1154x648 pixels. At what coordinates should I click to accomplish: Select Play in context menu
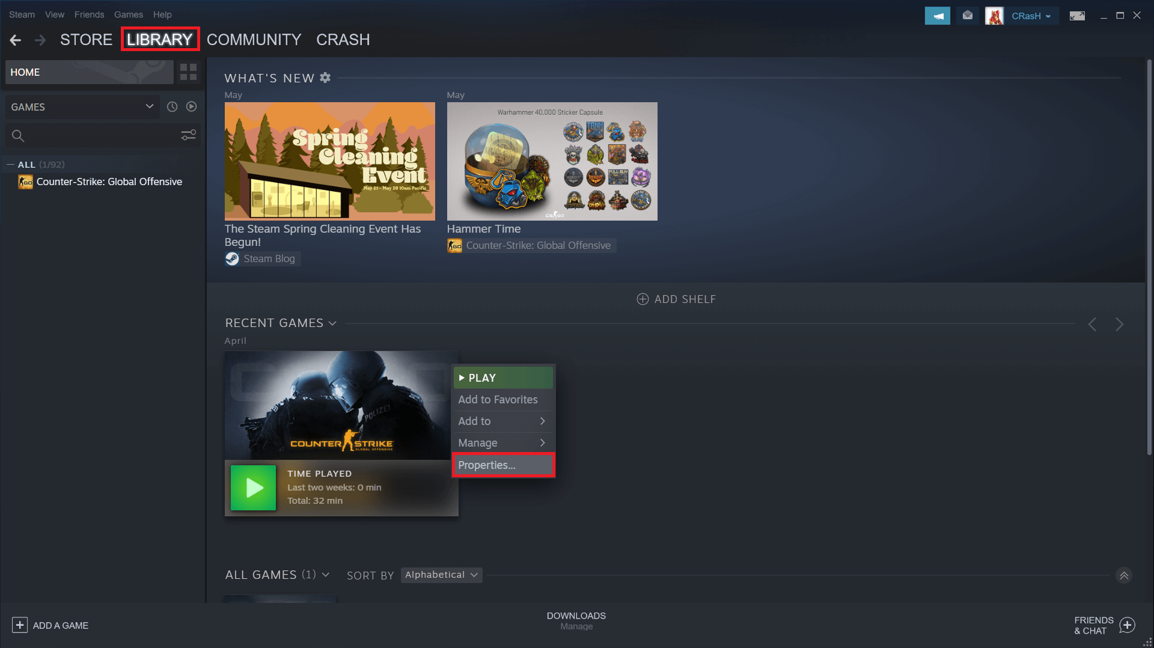click(x=502, y=377)
